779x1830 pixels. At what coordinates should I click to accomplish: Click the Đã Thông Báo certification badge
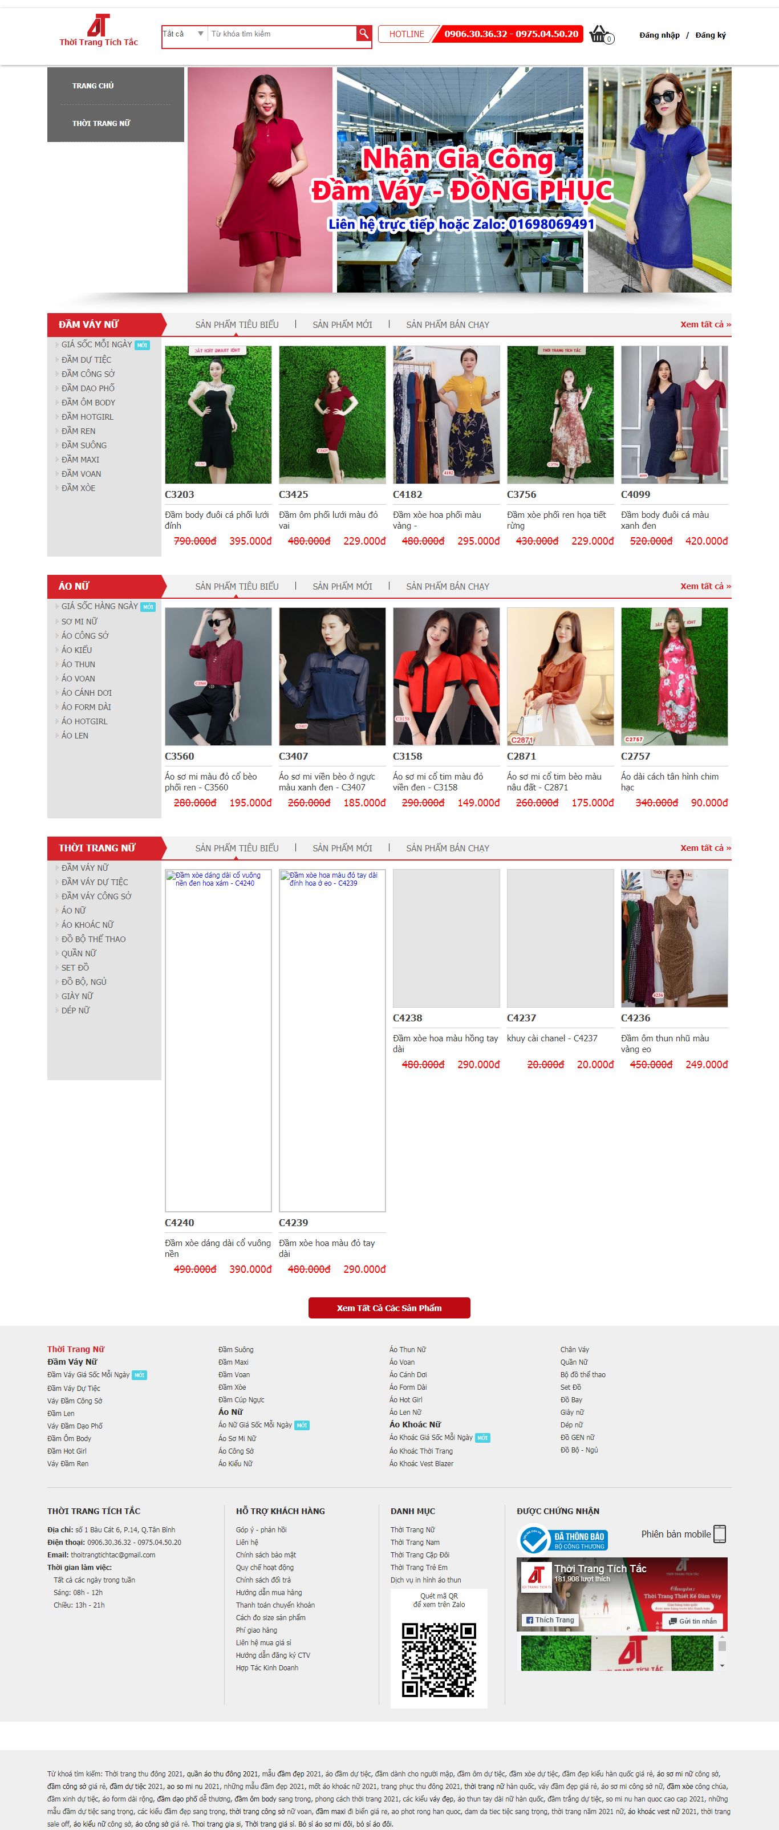pos(563,1539)
